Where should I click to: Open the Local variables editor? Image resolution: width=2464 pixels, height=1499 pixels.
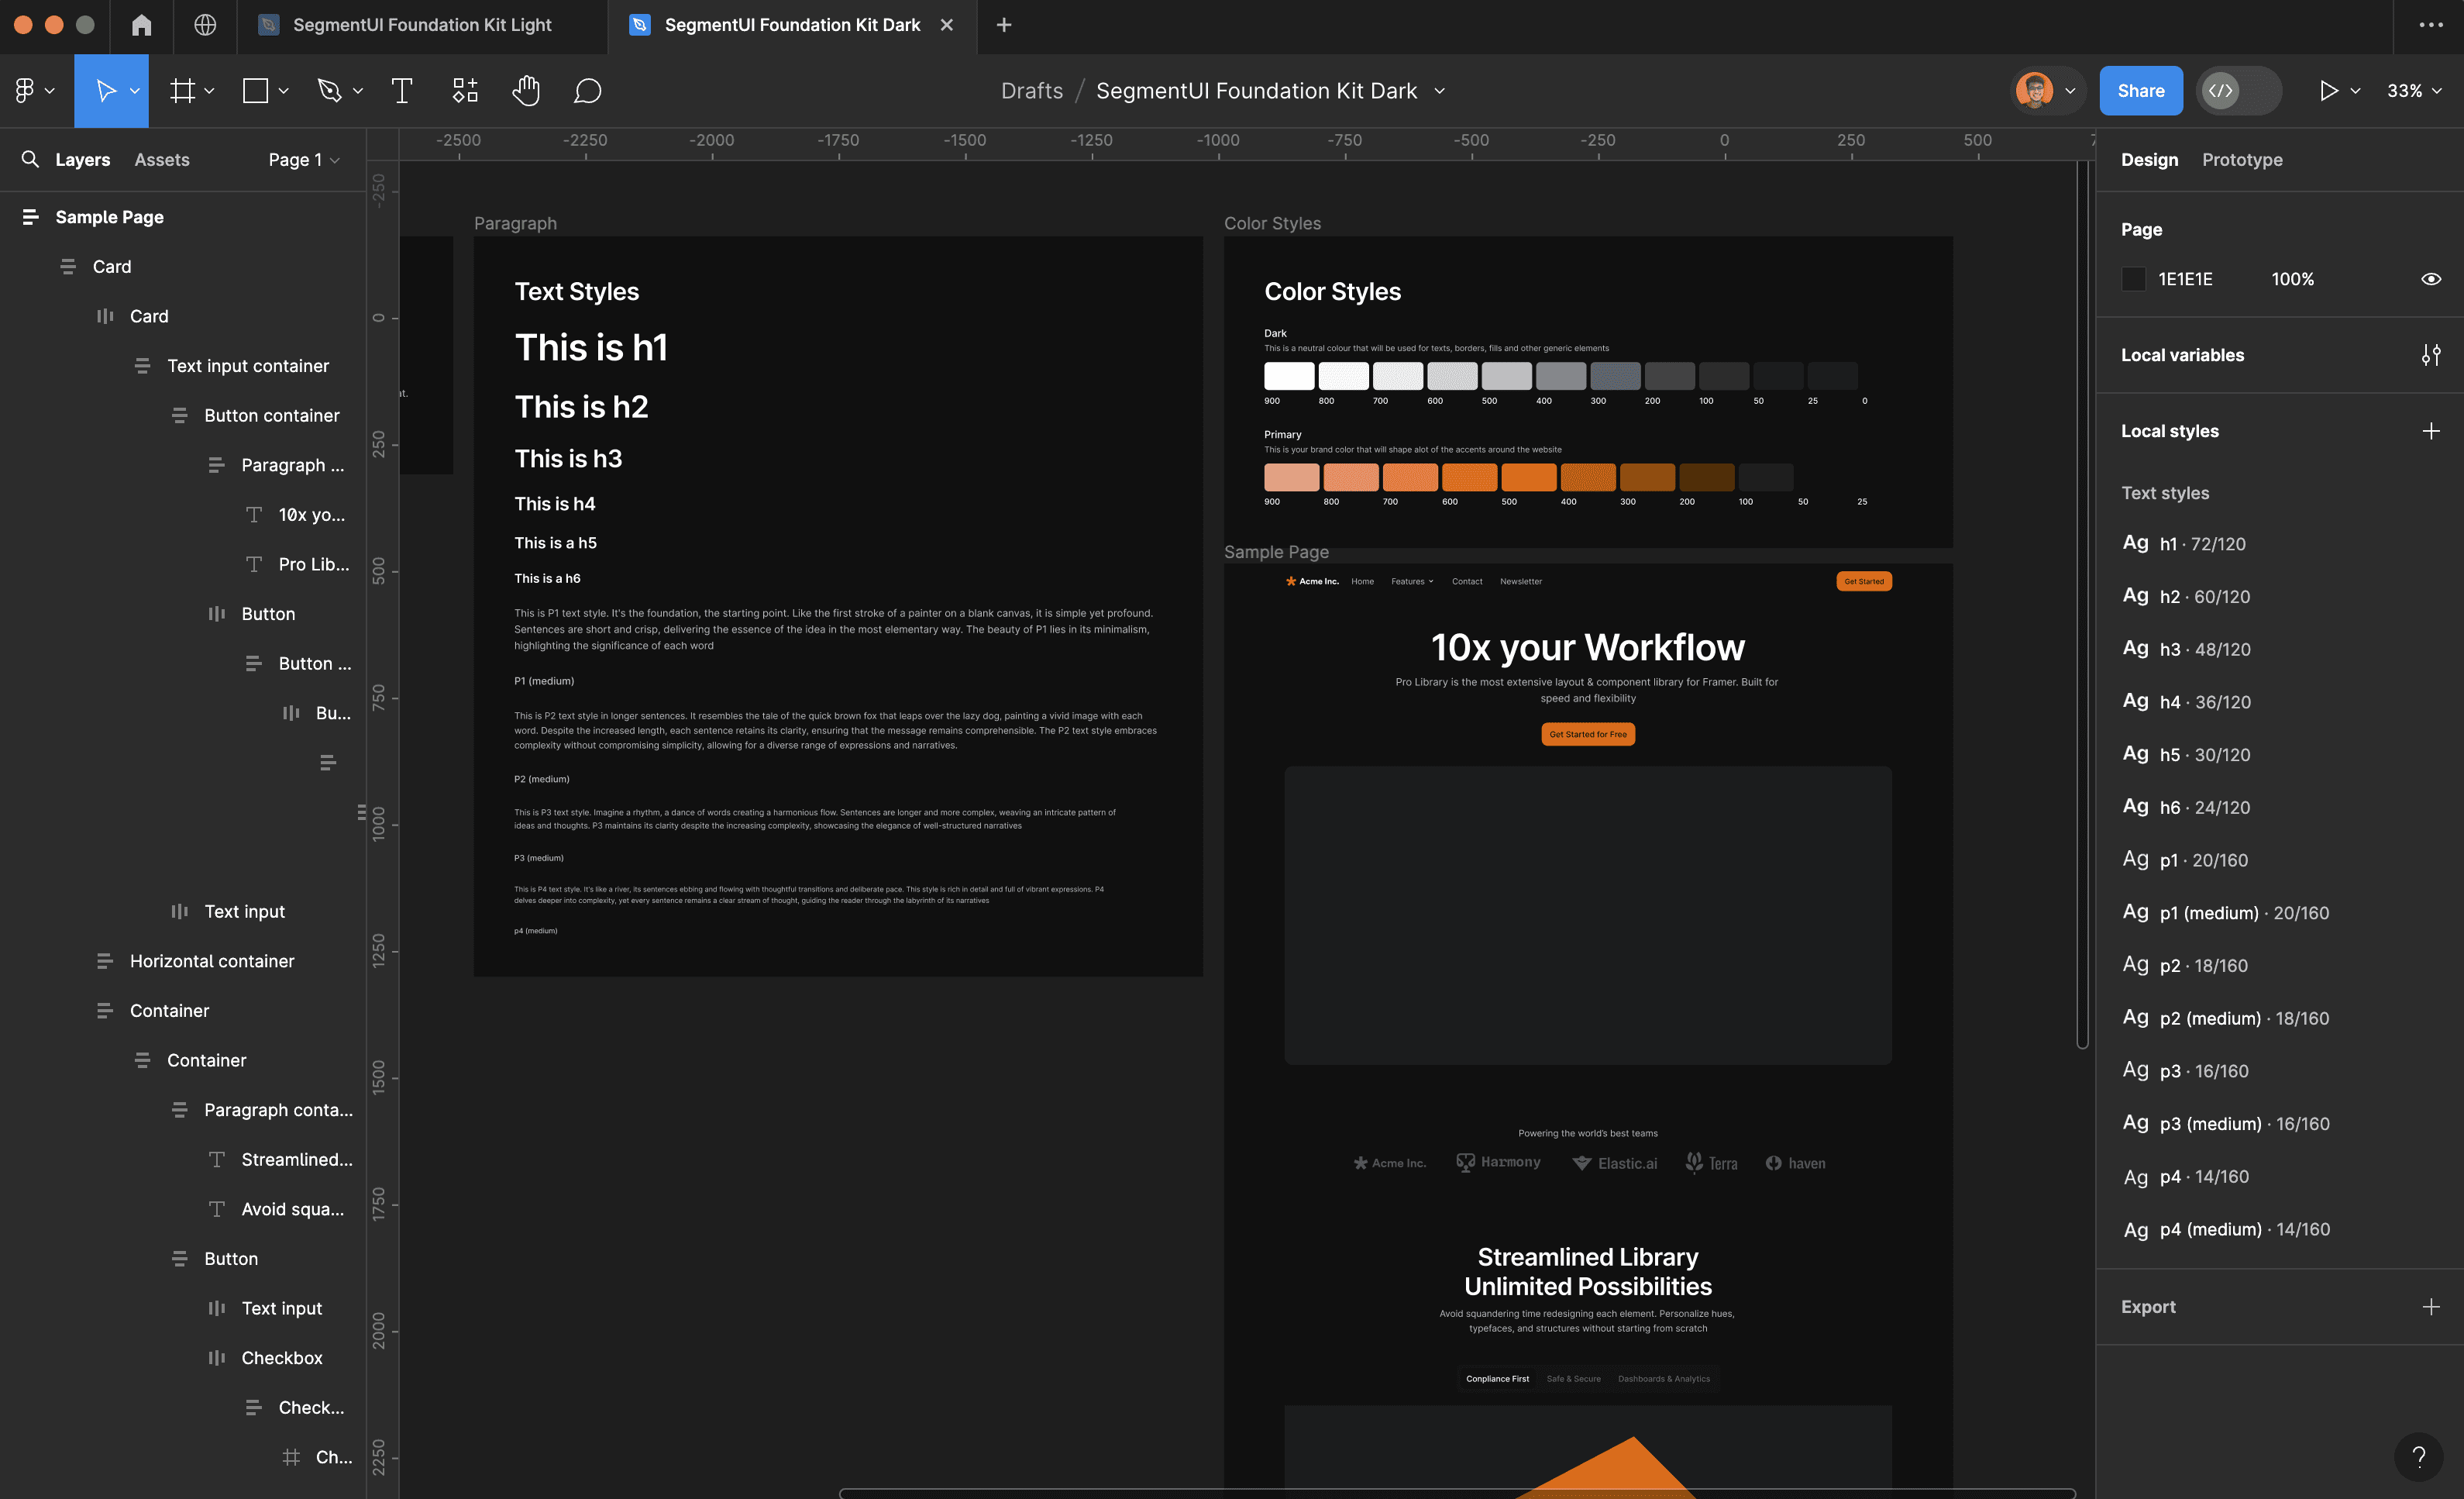[x=2433, y=355]
